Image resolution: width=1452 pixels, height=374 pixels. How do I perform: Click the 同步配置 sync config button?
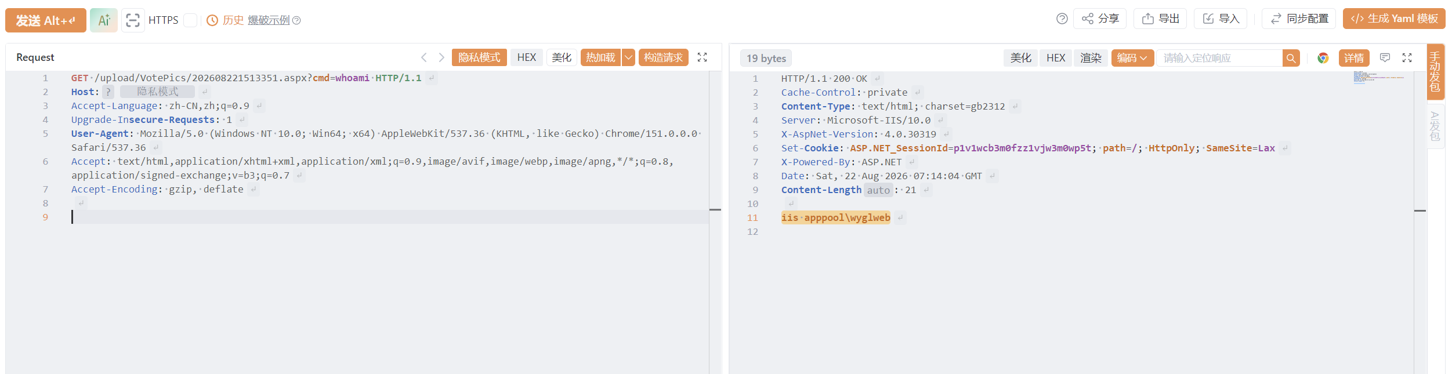pyautogui.click(x=1299, y=19)
